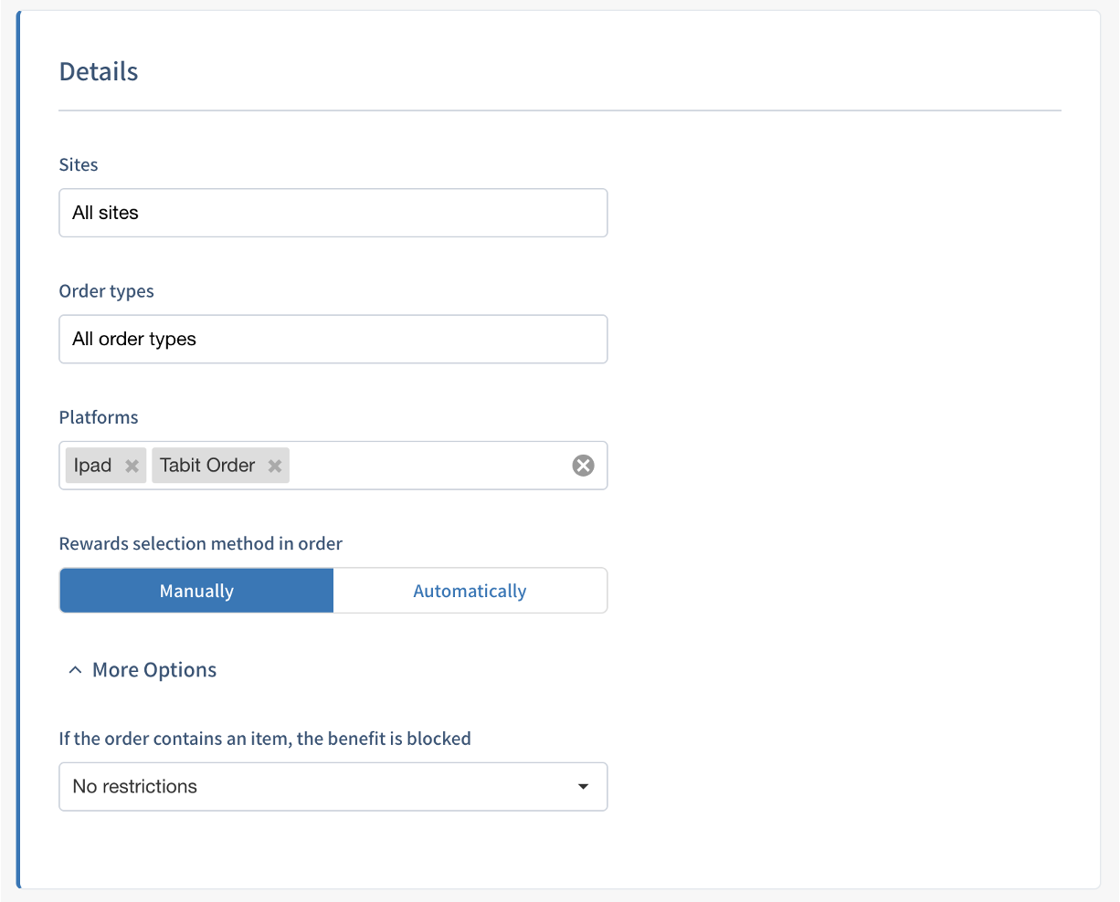Click the Rewards selection method label

(200, 544)
